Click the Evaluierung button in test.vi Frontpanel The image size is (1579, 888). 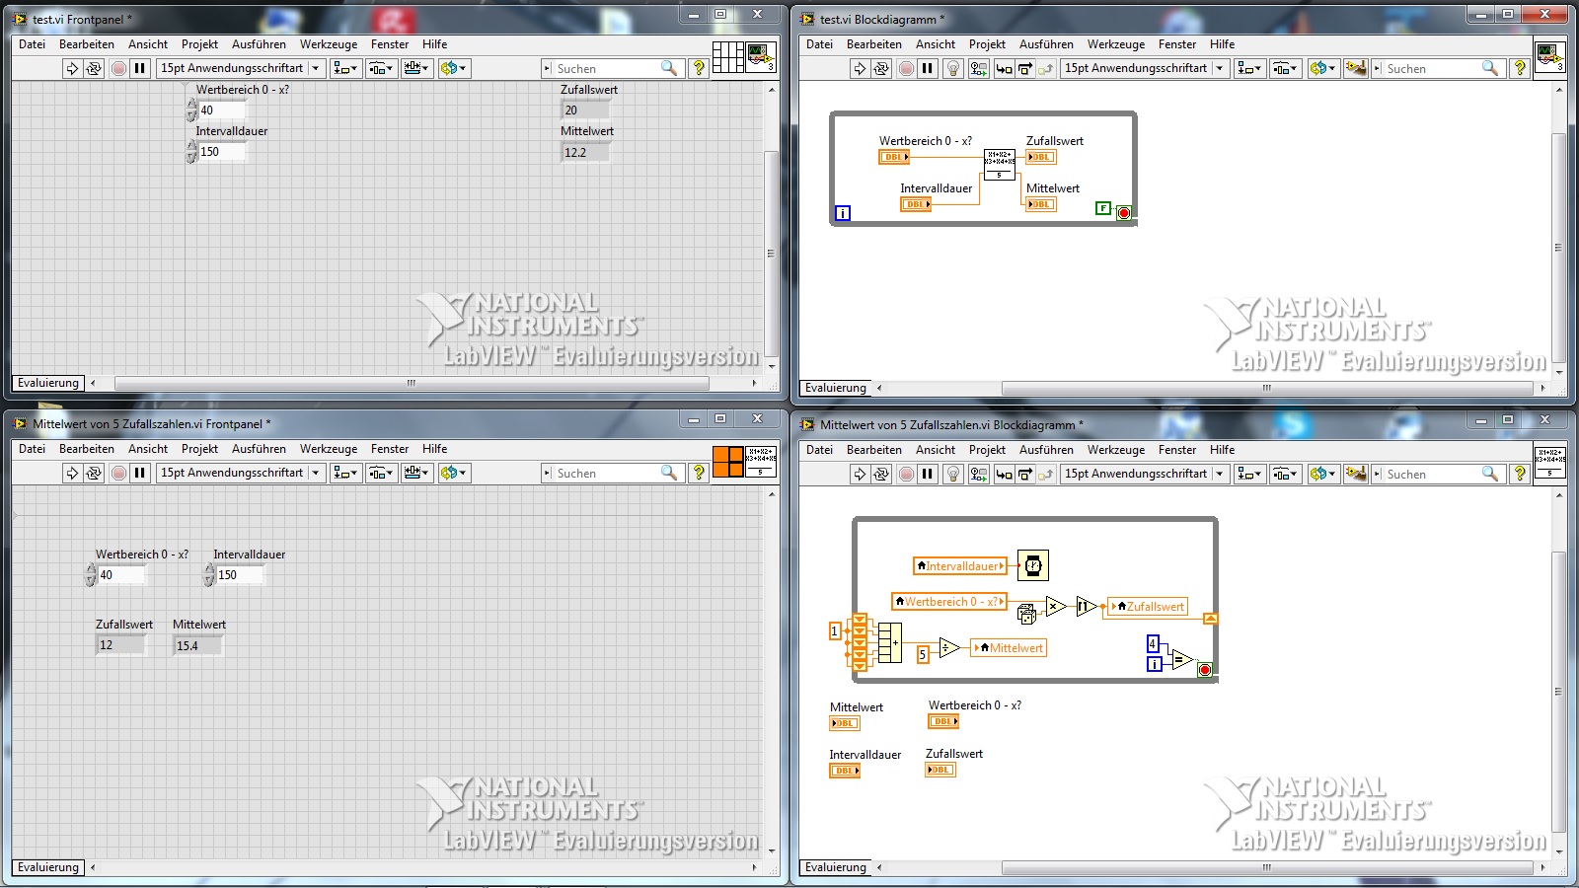point(48,383)
